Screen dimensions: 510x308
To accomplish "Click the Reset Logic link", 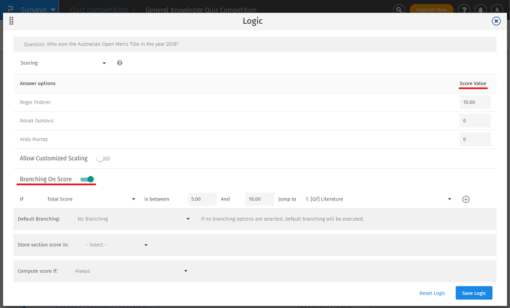I will [x=432, y=293].
